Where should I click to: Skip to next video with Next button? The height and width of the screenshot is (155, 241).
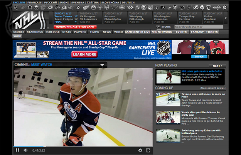(217, 66)
